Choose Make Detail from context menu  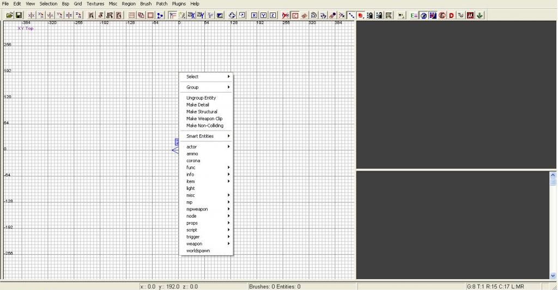click(x=206, y=105)
